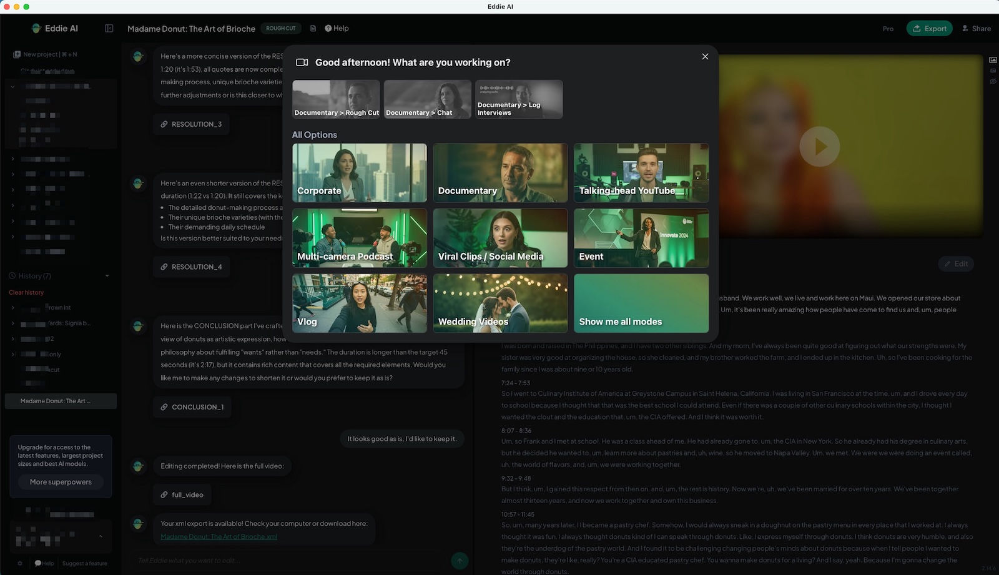This screenshot has height=575, width=999.
Task: Open recent 'Documentary > Chat' shortcut
Action: [x=428, y=99]
